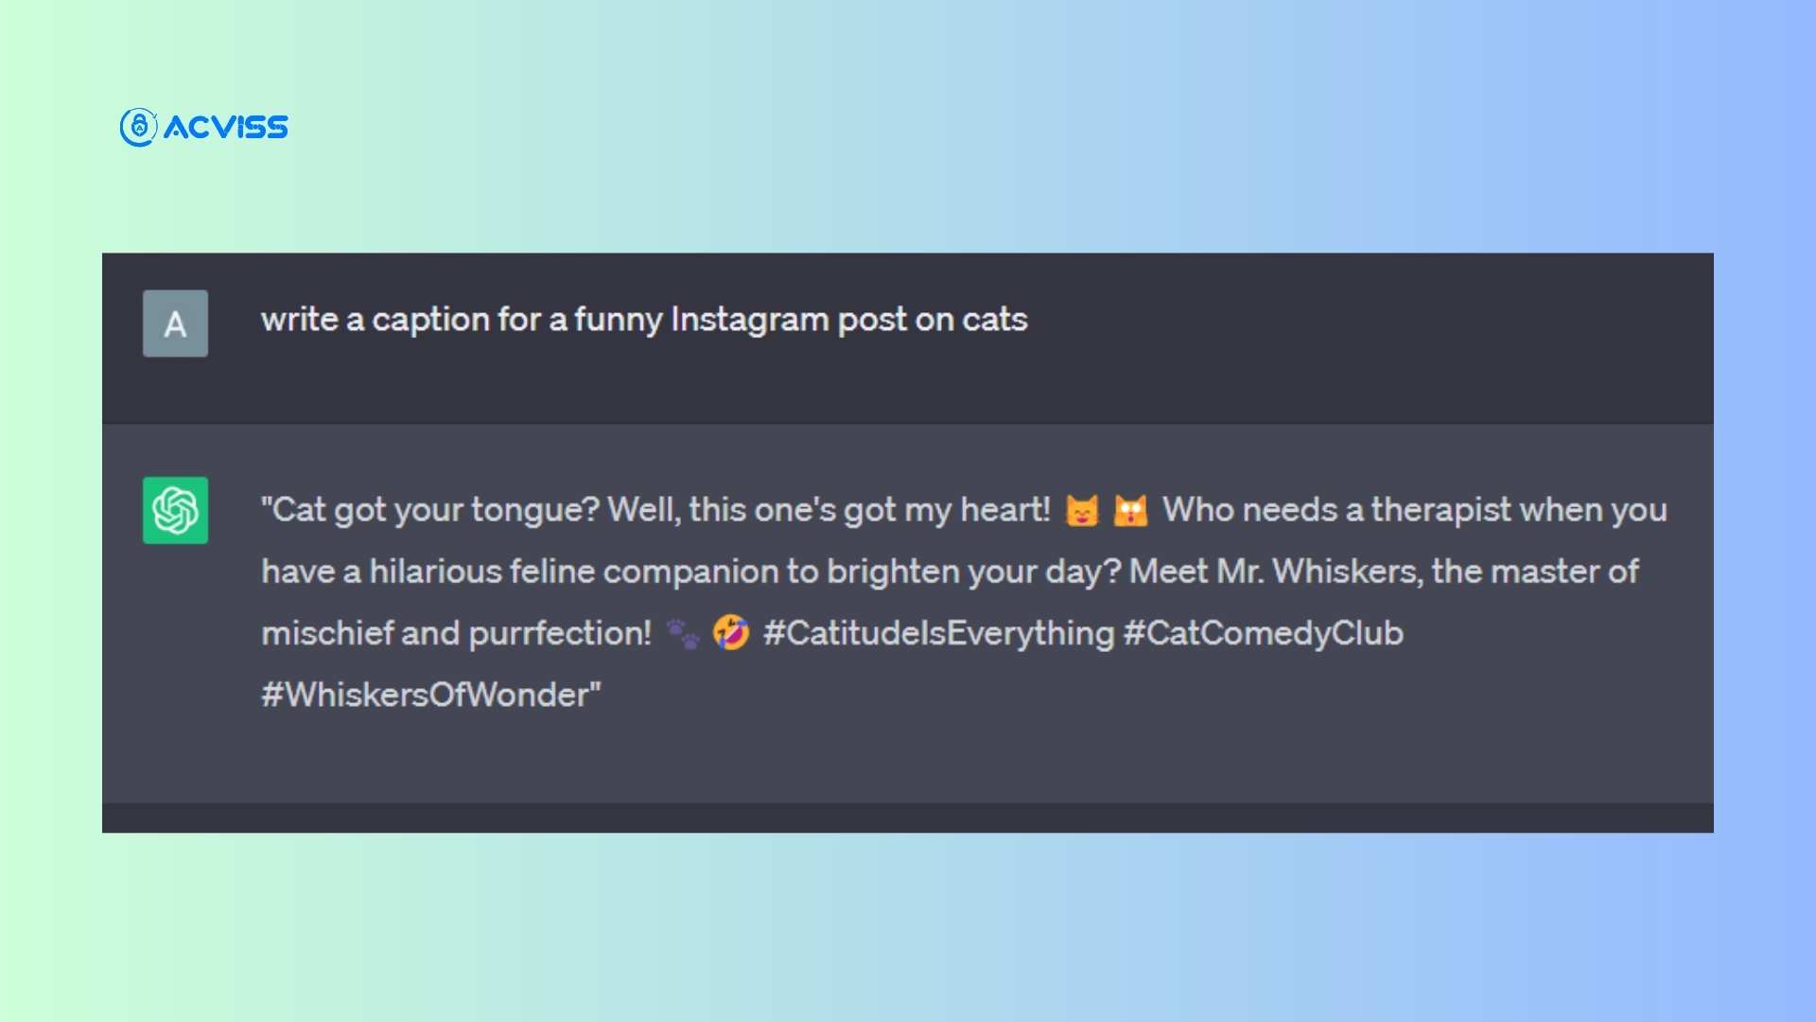
Task: Select the hashtag #CatComedyClub
Action: (x=1264, y=634)
